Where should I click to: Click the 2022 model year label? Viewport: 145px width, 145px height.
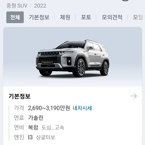point(40,6)
